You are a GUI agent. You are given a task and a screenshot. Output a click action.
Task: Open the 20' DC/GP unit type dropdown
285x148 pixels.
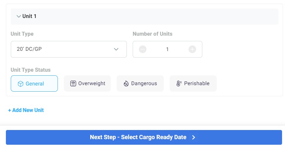tap(69, 49)
